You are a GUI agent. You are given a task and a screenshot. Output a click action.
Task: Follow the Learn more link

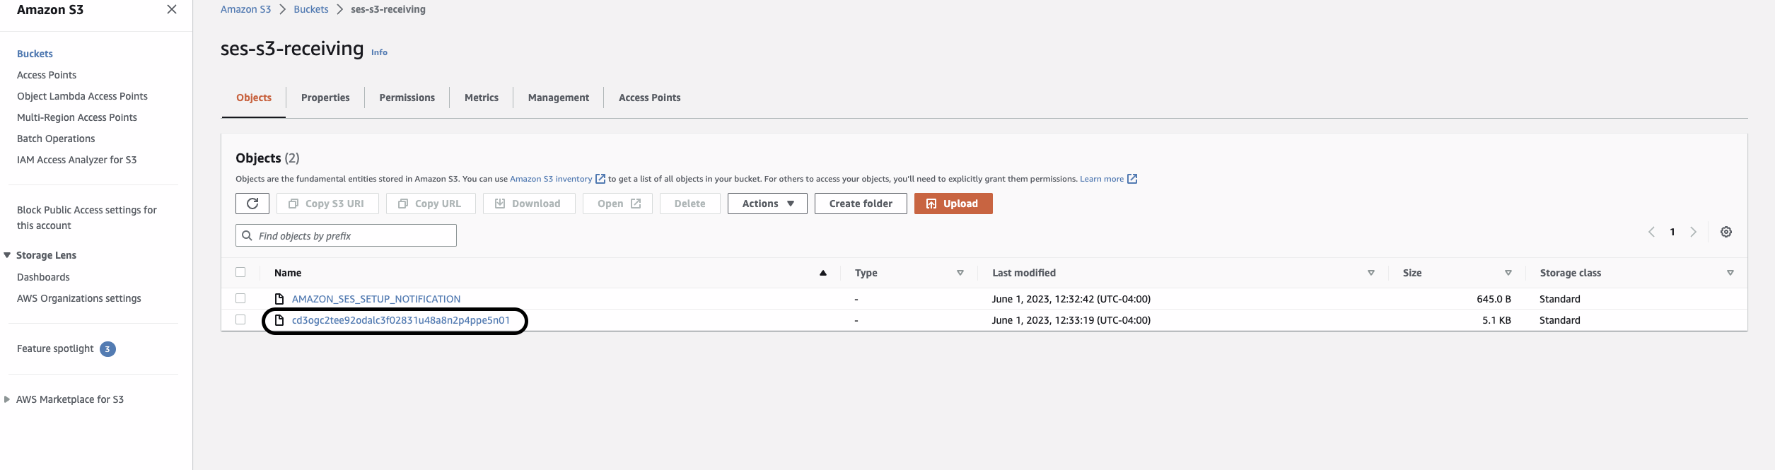(1102, 179)
